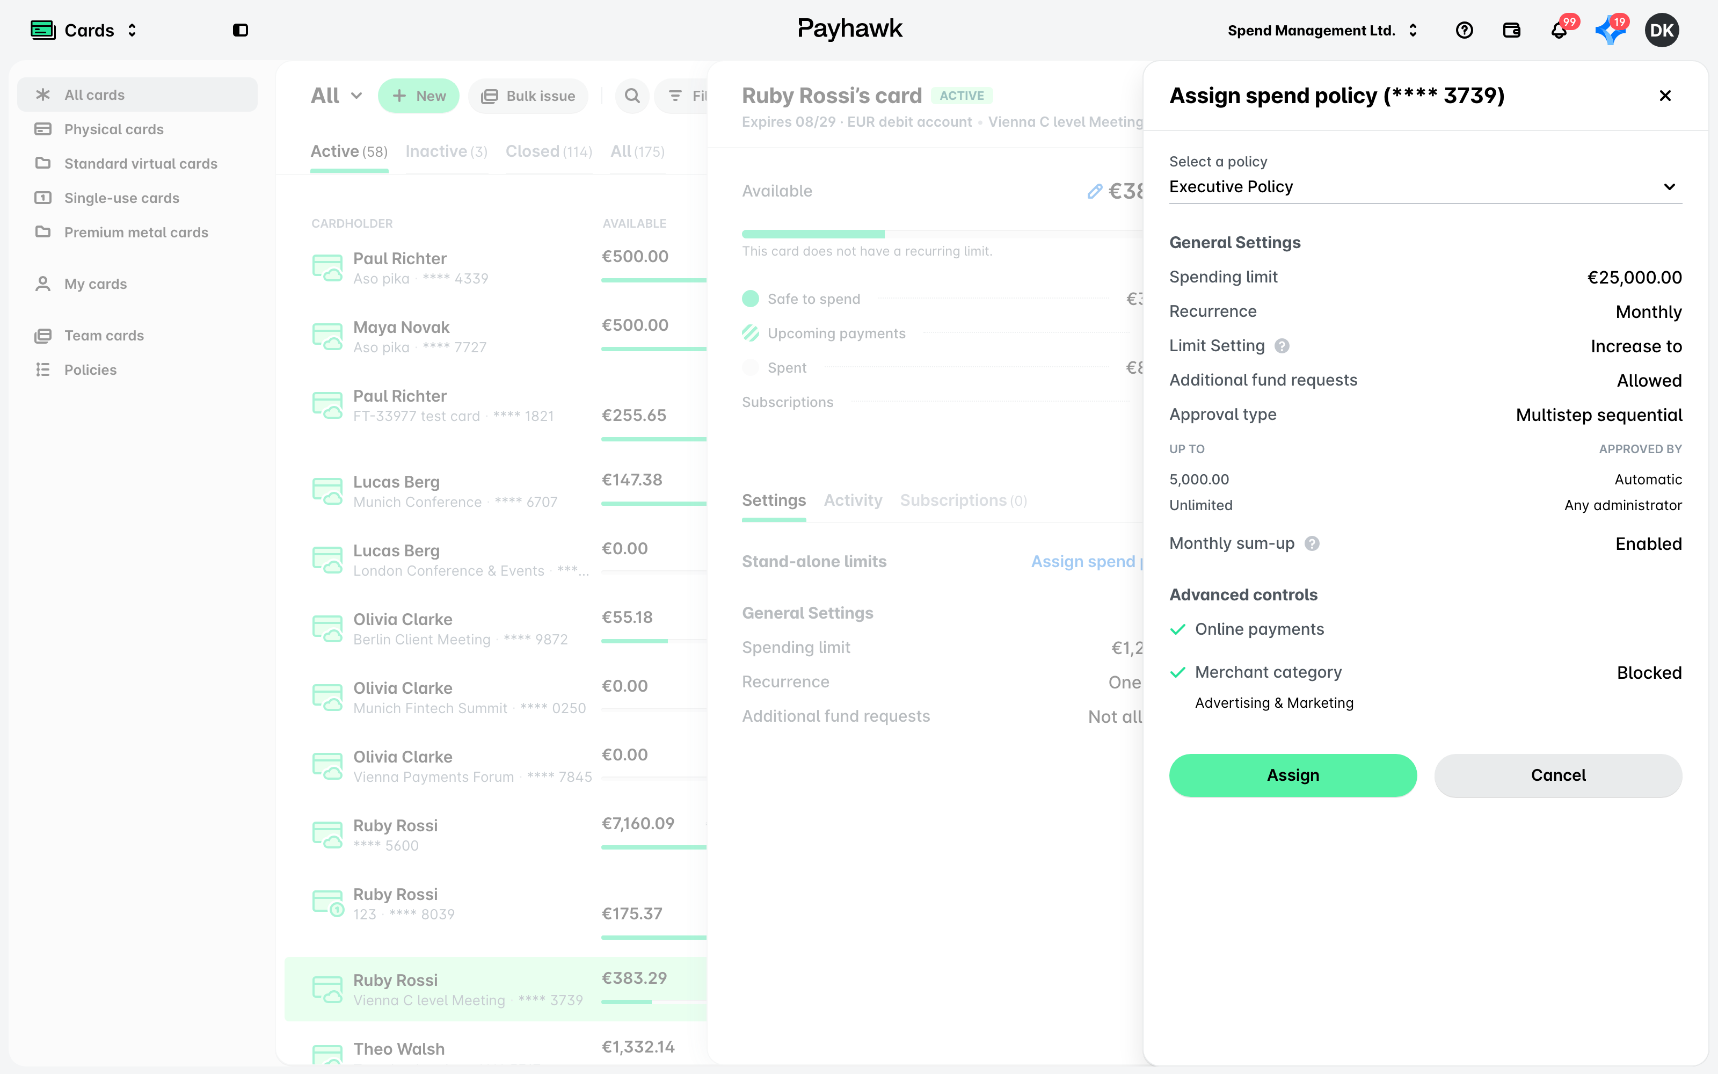Open the Subscriptions (0) tab

pos(963,500)
